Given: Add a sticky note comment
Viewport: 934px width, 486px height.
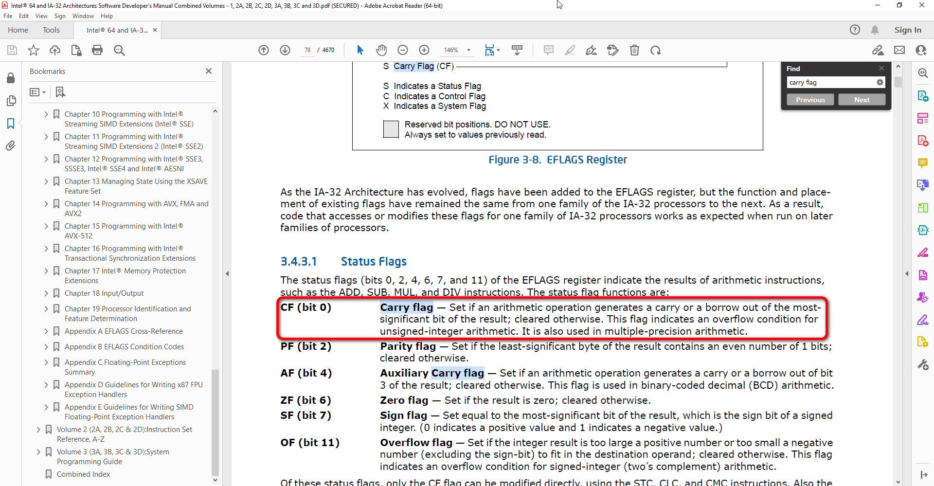Looking at the screenshot, I should tap(549, 50).
